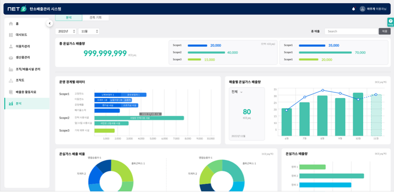The image size is (394, 192).
Task: Click the notification bell icon
Action: (354, 9)
